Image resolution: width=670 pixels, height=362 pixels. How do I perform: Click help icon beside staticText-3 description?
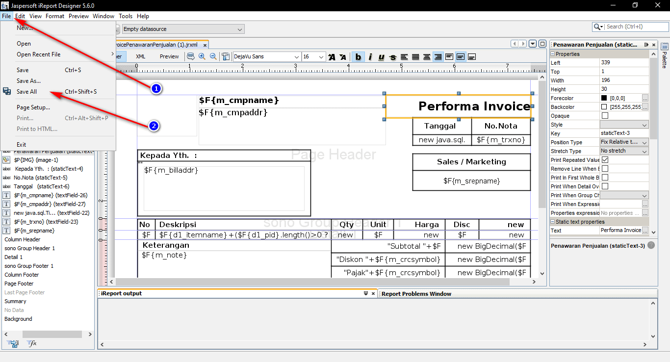click(x=651, y=245)
